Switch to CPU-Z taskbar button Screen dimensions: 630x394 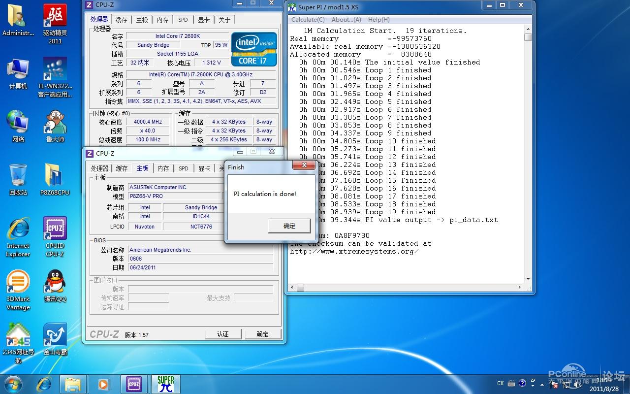click(134, 384)
